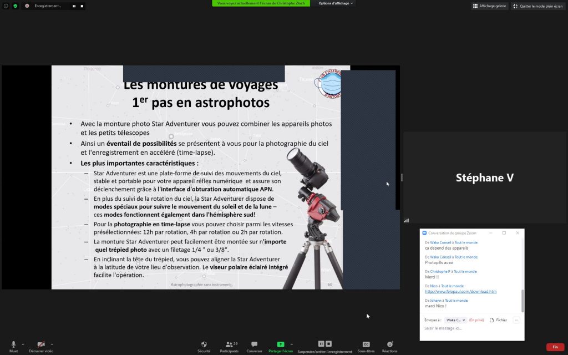Select the Stéphane V participant tile
Viewport: 568px width, 355px height.
pyautogui.click(x=485, y=177)
